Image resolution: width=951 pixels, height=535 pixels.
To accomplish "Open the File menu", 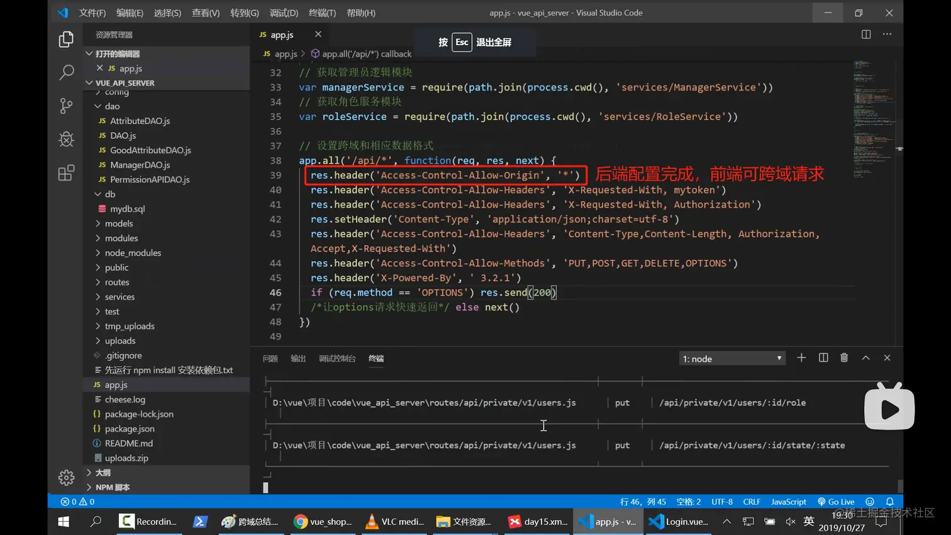I will pos(92,13).
